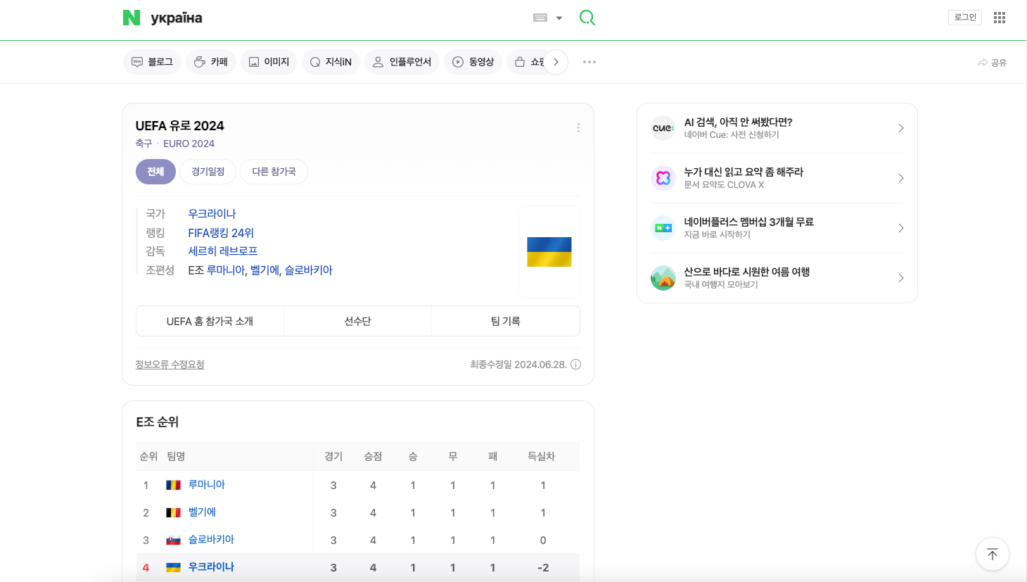This screenshot has width=1027, height=582.
Task: Click the 선수단 button
Action: pos(357,321)
